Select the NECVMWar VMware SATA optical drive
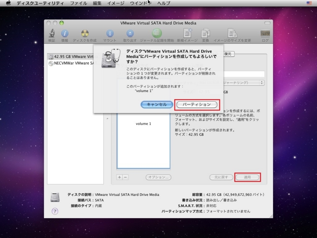This screenshot has height=238, width=317. [75, 63]
